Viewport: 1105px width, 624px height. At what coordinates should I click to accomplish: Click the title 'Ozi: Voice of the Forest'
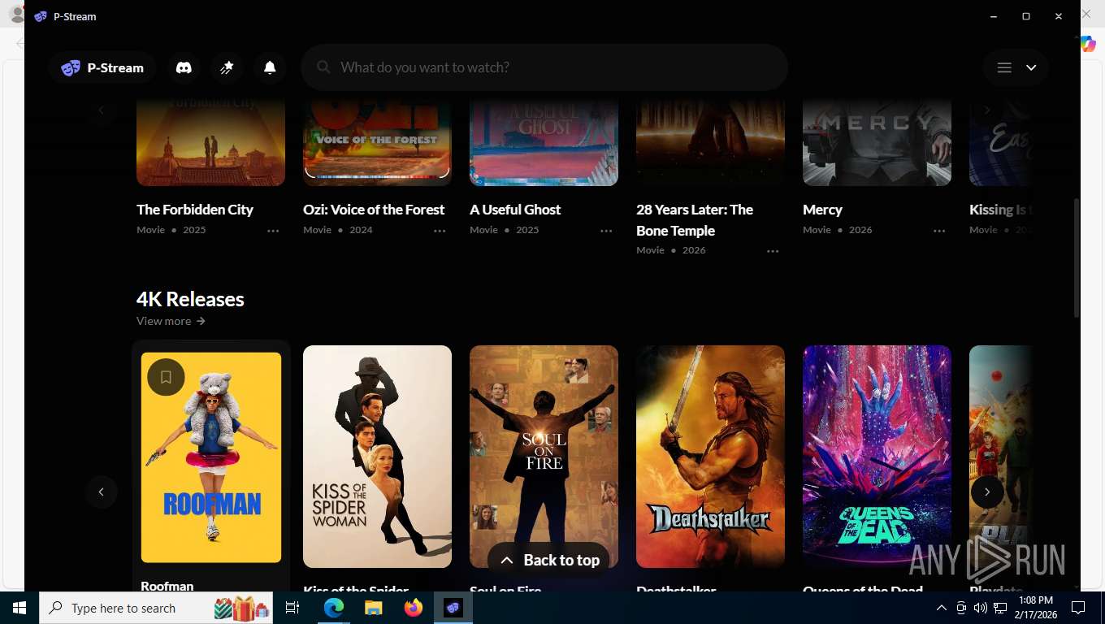point(374,210)
